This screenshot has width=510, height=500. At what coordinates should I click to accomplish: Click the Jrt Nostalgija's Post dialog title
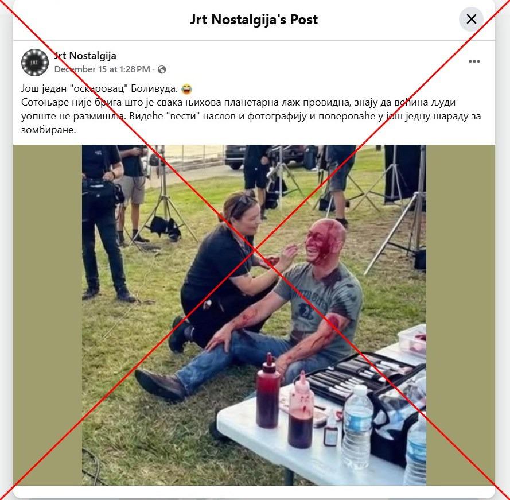(x=254, y=20)
